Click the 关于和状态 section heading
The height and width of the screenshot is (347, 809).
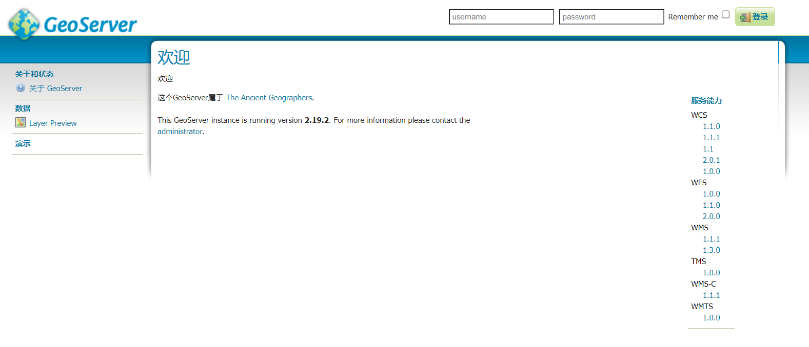pyautogui.click(x=34, y=74)
